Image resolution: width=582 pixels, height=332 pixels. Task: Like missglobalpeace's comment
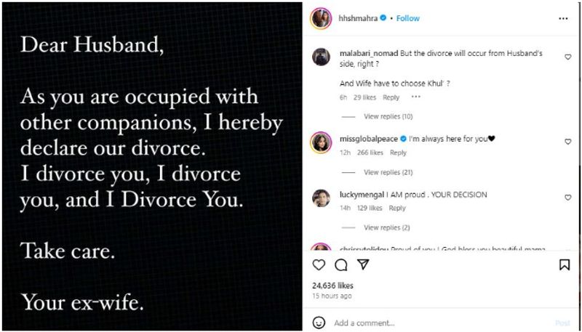click(x=568, y=142)
